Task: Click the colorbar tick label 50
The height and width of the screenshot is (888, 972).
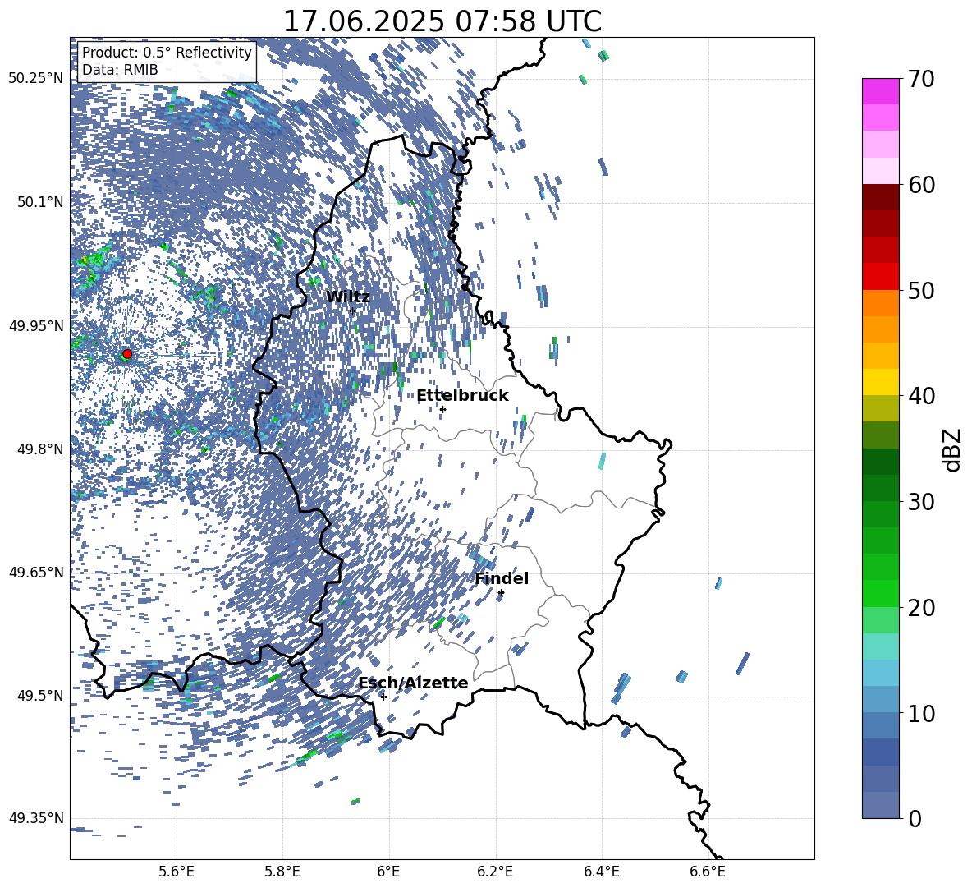Action: (920, 290)
